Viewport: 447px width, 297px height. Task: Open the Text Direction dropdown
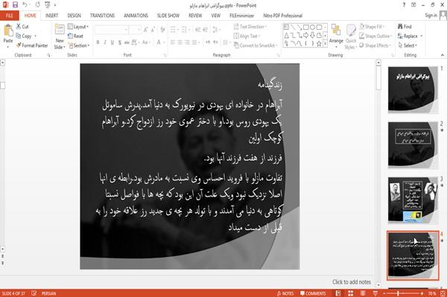(x=250, y=27)
